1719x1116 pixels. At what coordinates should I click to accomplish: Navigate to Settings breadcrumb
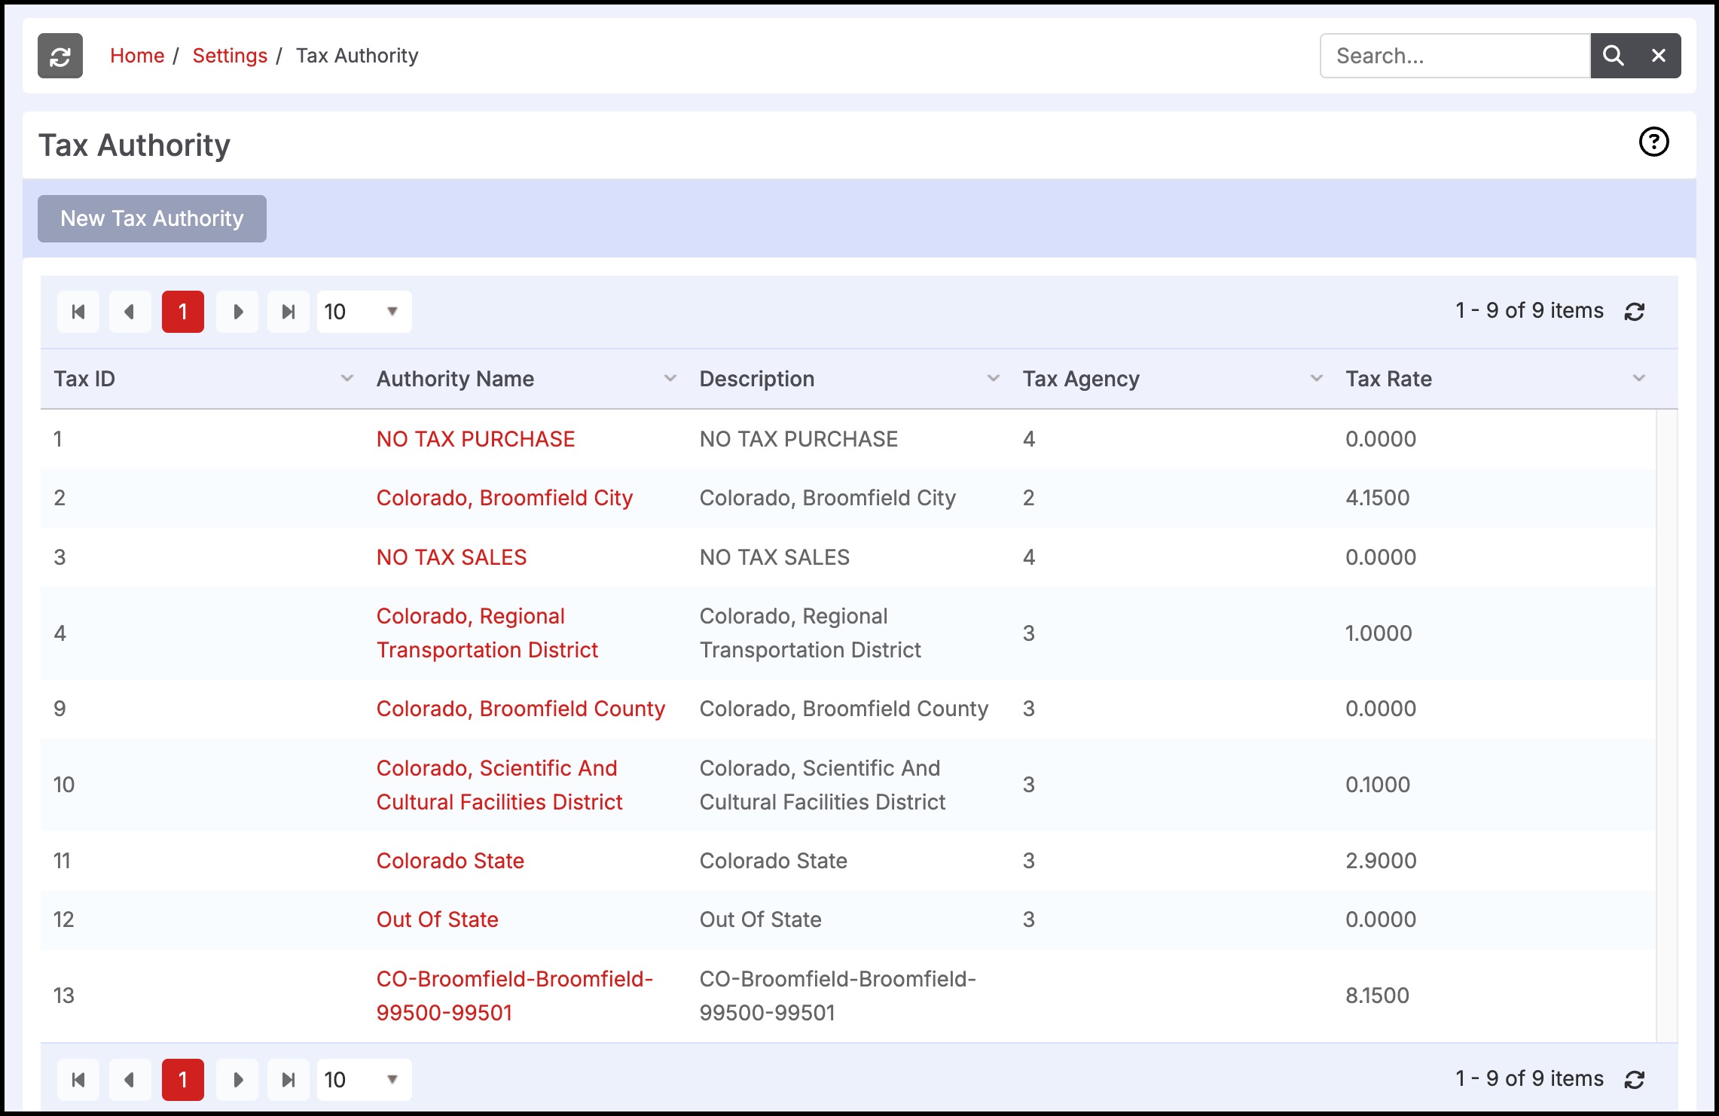[x=230, y=56]
